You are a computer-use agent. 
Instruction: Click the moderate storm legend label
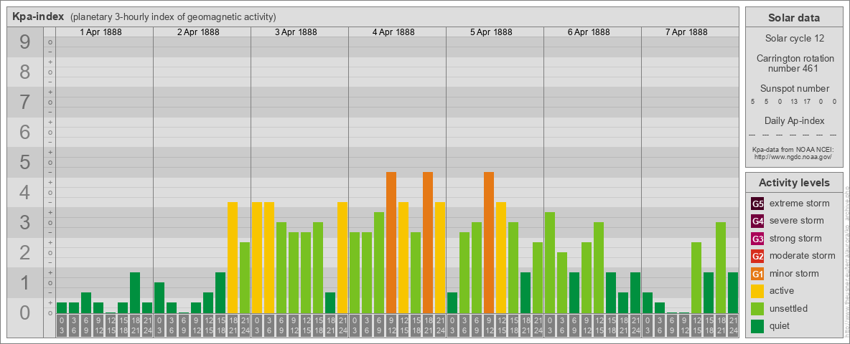click(803, 256)
